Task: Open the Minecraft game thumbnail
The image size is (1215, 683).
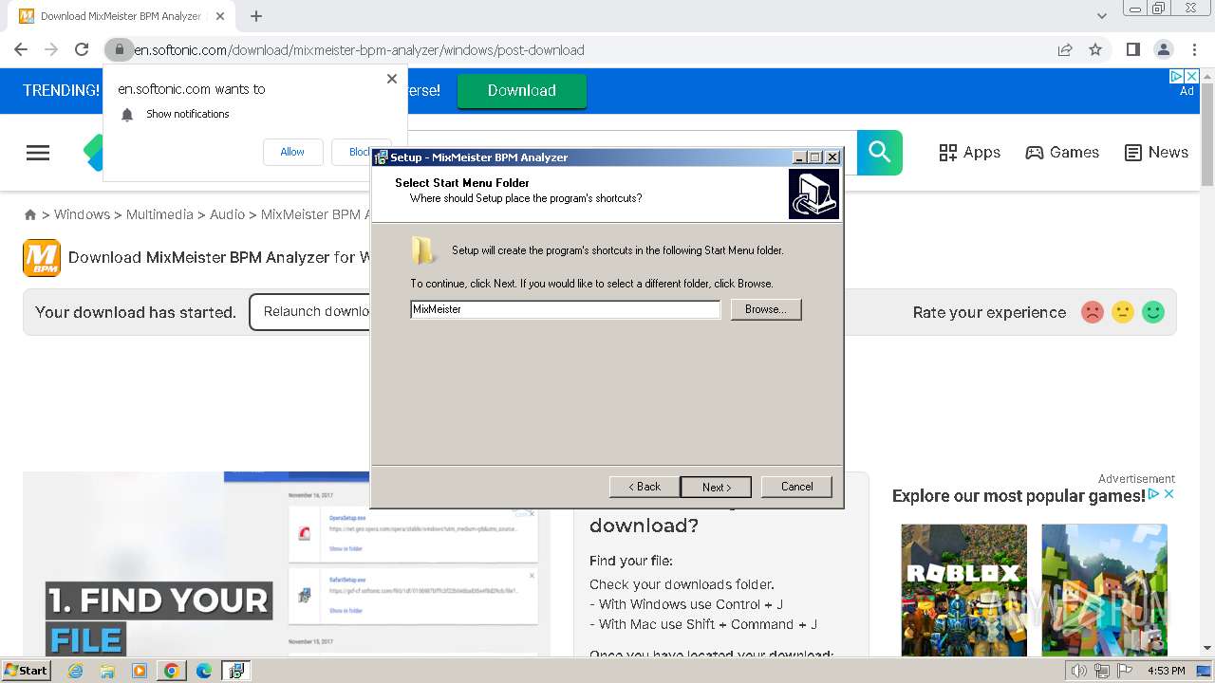Action: pyautogui.click(x=1104, y=590)
